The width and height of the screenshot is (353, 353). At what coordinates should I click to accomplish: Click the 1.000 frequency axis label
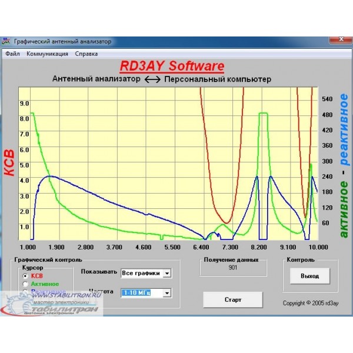click(28, 247)
